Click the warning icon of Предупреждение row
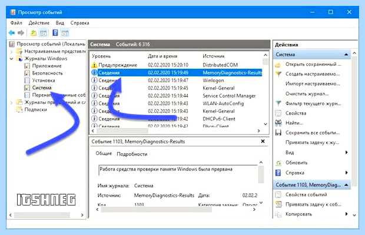Image resolution: width=365 pixels, height=235 pixels. pos(94,65)
